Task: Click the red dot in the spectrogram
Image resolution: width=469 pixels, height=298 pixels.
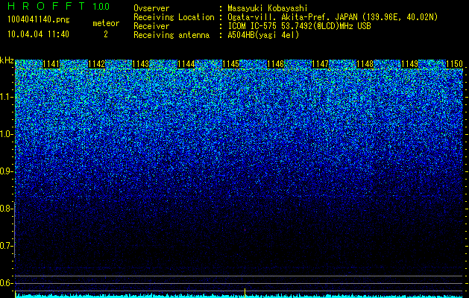Action: [x=245, y=230]
